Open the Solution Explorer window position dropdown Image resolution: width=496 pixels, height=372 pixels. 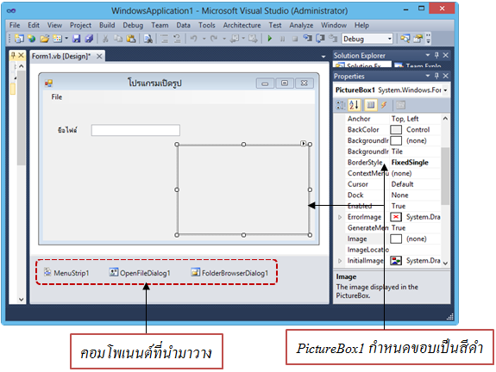pos(428,55)
